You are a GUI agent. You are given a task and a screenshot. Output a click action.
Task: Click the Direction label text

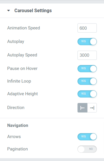click(x=16, y=108)
